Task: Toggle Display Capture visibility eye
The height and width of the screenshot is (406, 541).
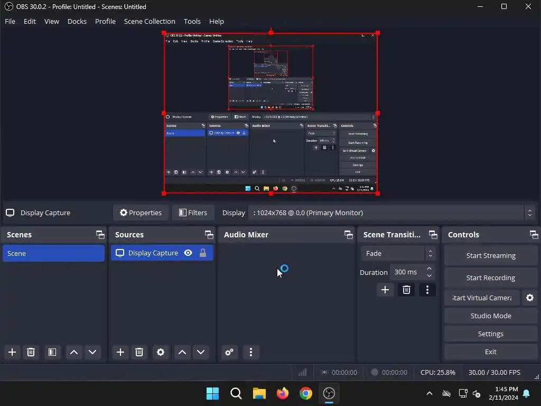Action: tap(188, 253)
